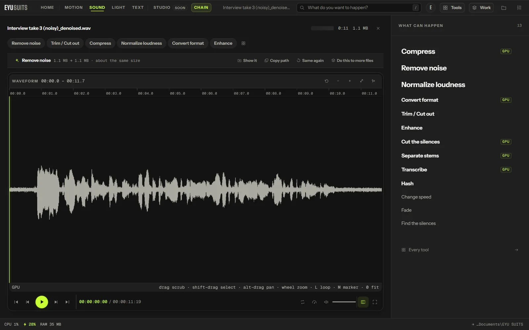Show all tools grid icon beside Enhance
This screenshot has width=529, height=330.
[243, 43]
